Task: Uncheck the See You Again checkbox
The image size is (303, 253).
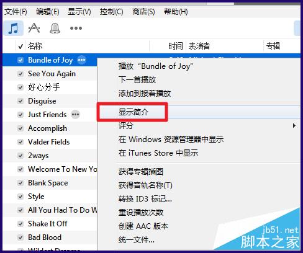Action: click(20, 74)
